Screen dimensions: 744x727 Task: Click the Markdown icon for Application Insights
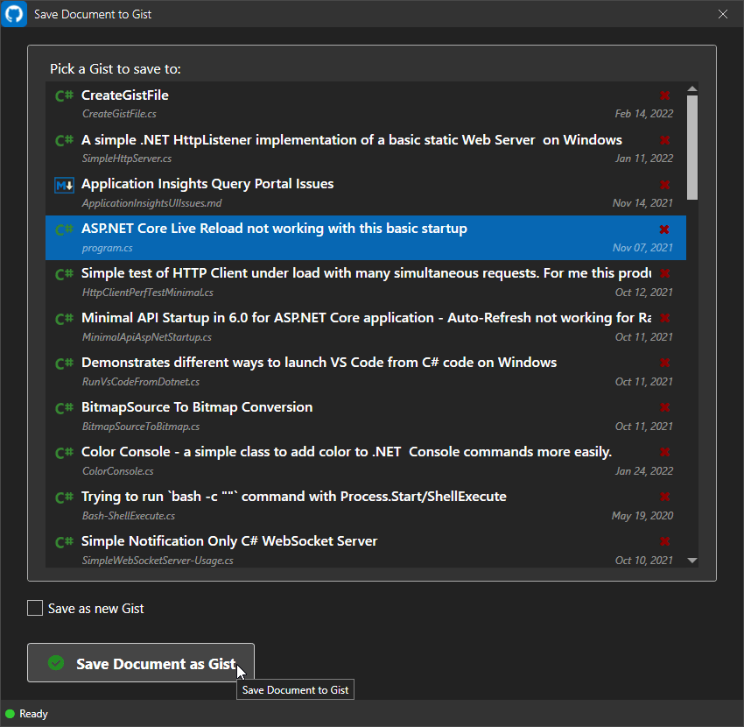pyautogui.click(x=64, y=185)
